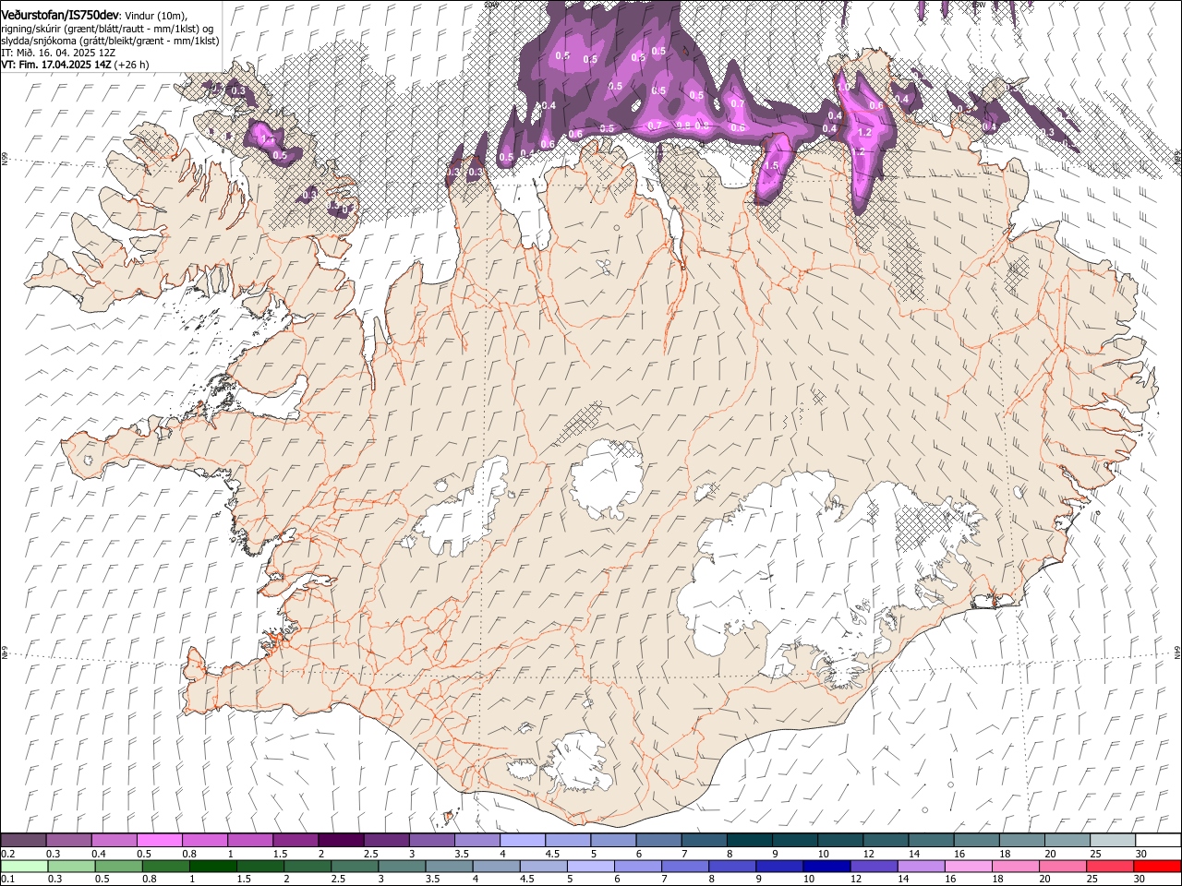Click the '30' label in the rain legend row
The image size is (1182, 886).
click(1140, 879)
